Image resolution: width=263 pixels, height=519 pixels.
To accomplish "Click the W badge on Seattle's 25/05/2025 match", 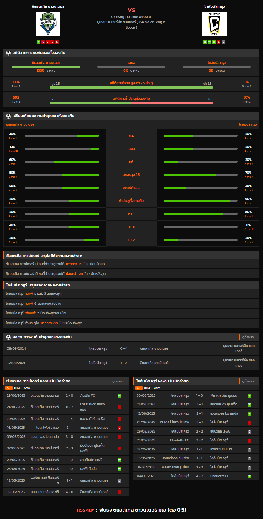I will click(119, 469).
